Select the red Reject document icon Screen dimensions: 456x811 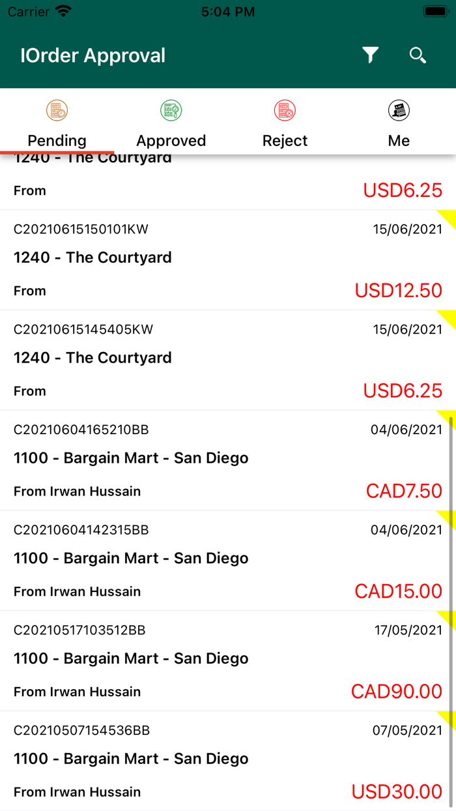tap(285, 110)
